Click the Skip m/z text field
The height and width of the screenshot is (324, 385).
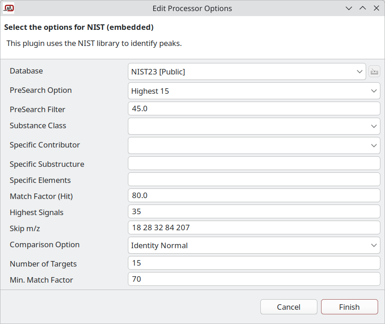(254, 227)
